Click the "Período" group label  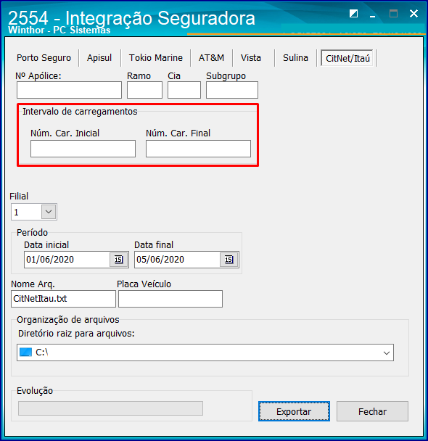click(33, 233)
